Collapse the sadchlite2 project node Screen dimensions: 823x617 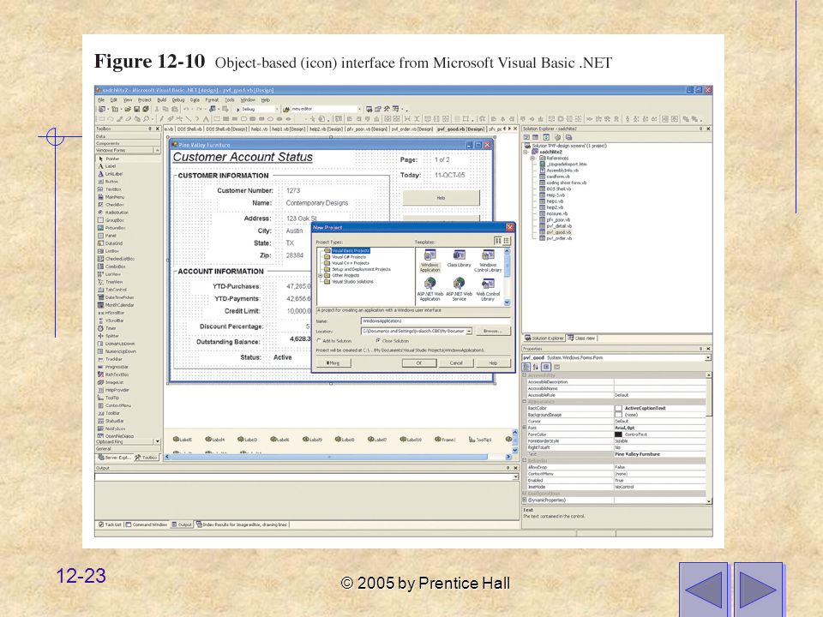(x=526, y=152)
